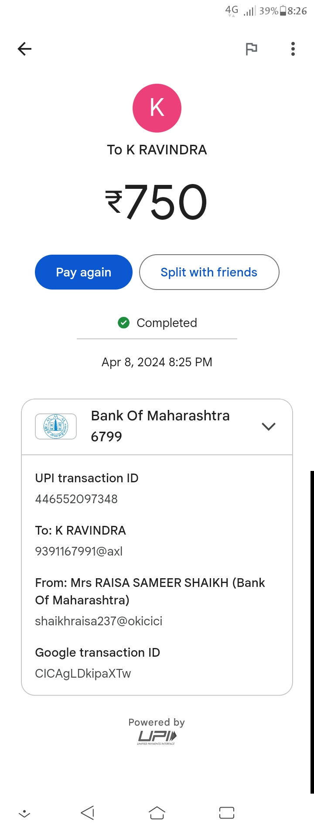The width and height of the screenshot is (314, 832).
Task: Tap the Bank Of Maharashtra logo
Action: pyautogui.click(x=56, y=426)
